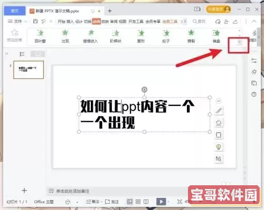Apply the 阶梯状 animation effect
This screenshot has width=264, height=210.
116,36
